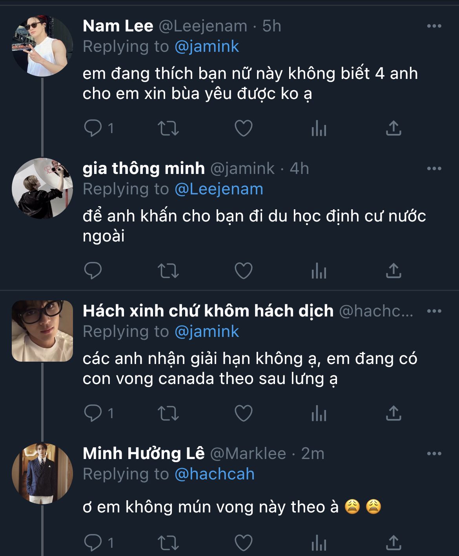Open more options on Hách xinh tweet
This screenshot has height=556, width=459.
(434, 311)
